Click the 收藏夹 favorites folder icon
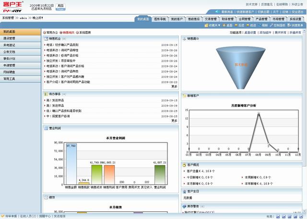This screenshot has width=307, height=219. [x=207, y=25]
